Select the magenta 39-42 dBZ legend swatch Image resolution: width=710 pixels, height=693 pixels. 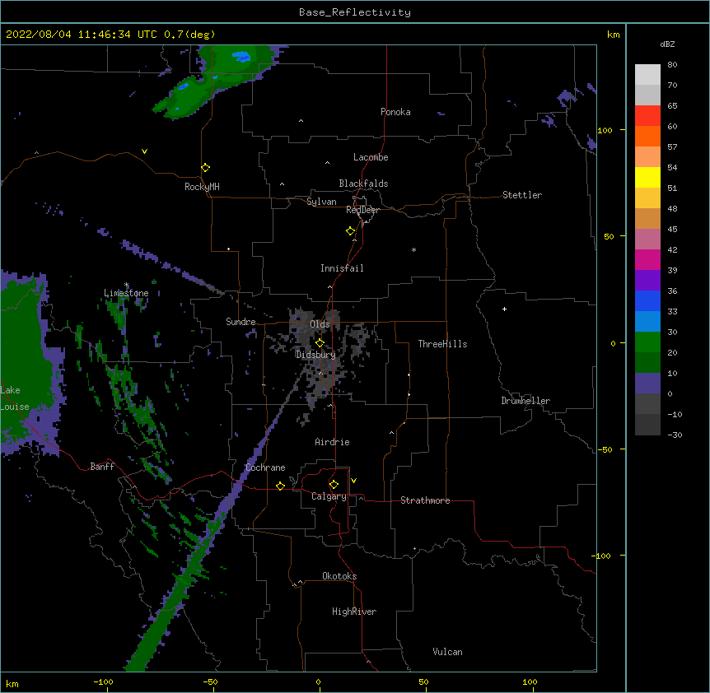(x=647, y=259)
